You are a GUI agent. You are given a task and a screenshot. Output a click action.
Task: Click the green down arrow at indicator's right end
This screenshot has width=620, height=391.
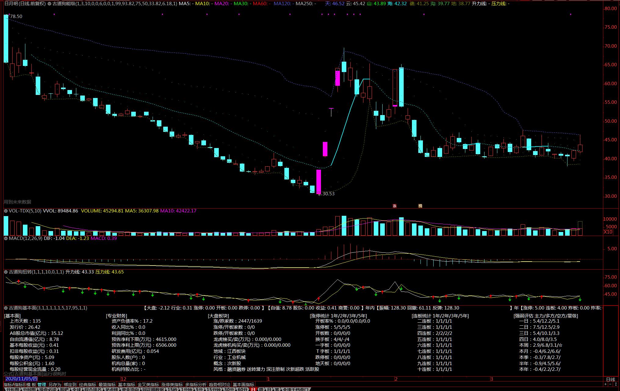580,300
